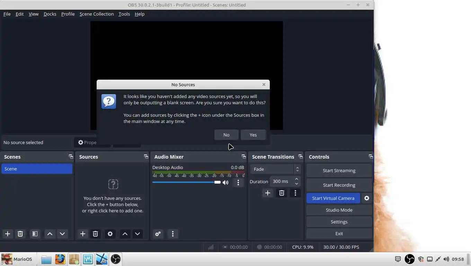Open Settings from Controls panel
Screen dimensions: 471x266
tap(339, 222)
